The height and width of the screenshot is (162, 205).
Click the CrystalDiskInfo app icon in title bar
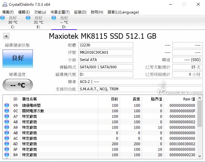5,4
